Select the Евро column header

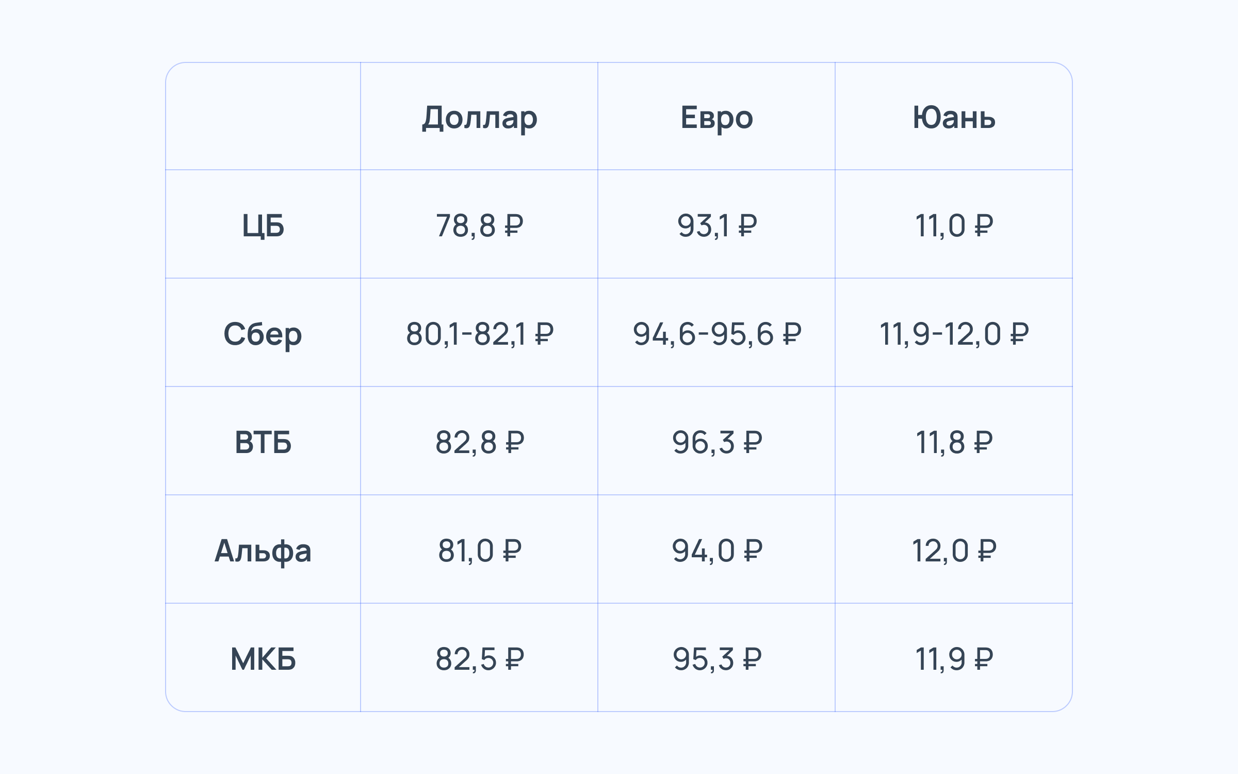pyautogui.click(x=716, y=118)
